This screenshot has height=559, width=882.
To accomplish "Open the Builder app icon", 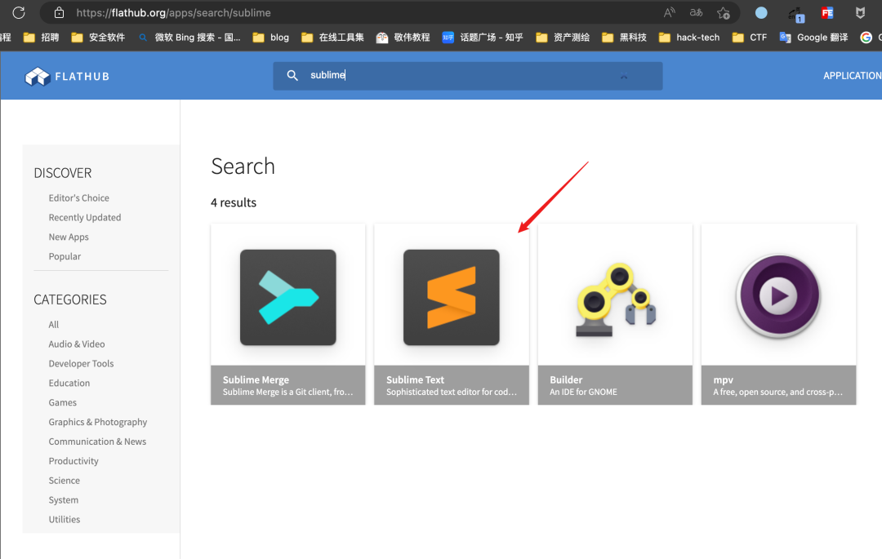I will (x=616, y=299).
